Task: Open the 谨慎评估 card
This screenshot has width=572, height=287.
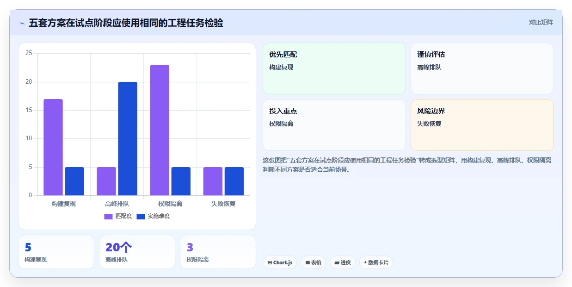Action: (482, 69)
